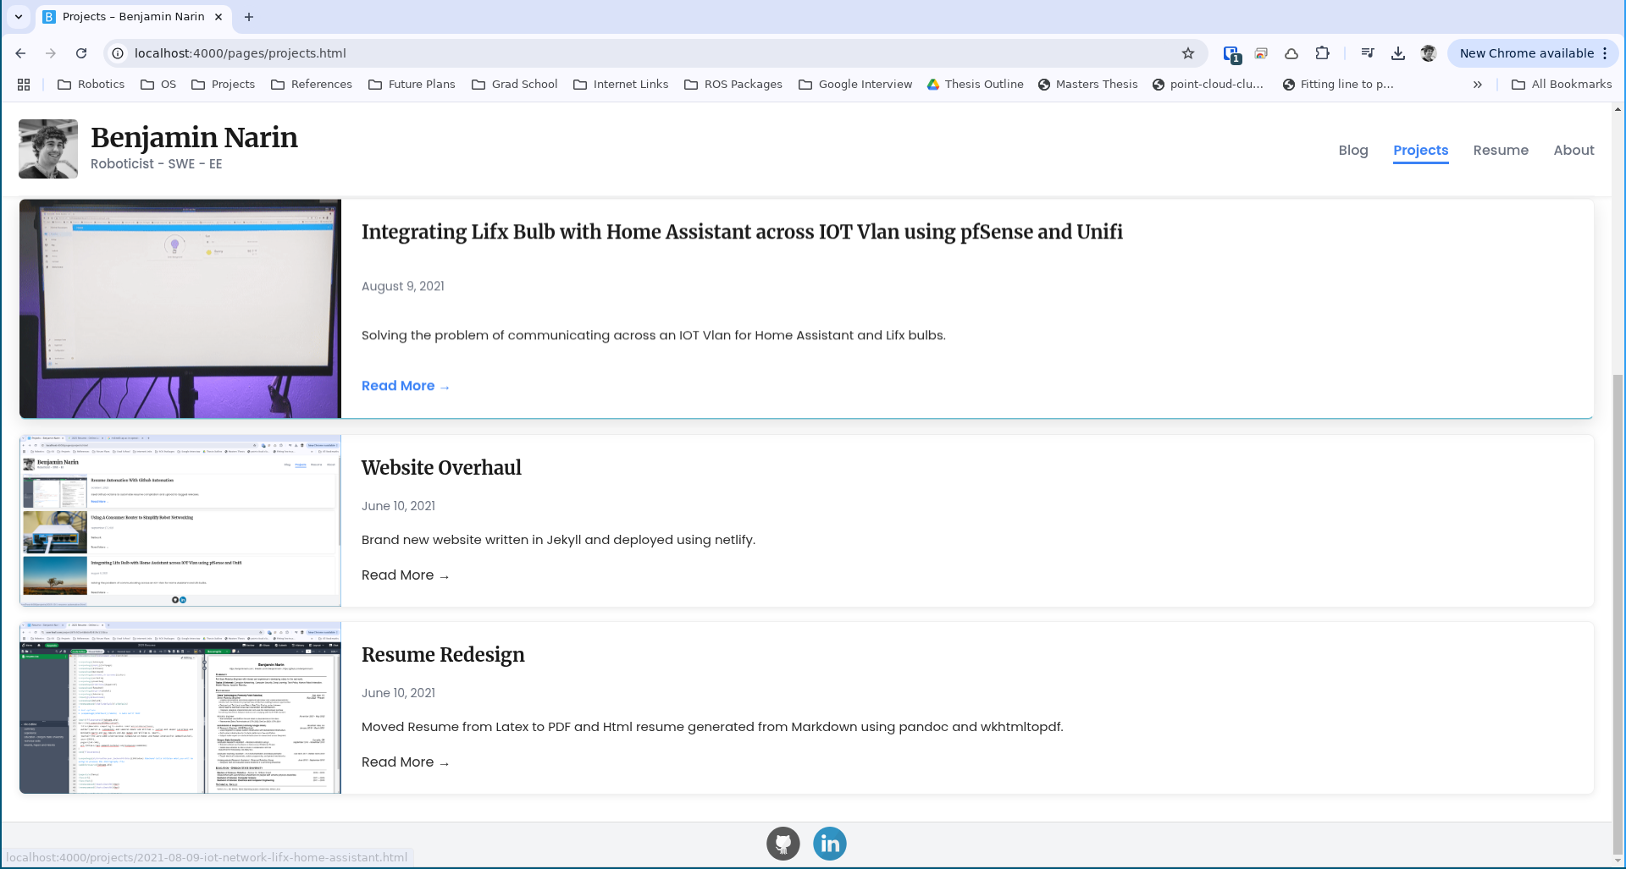1626x869 pixels.
Task: Open the Chrome downloads icon
Action: tap(1398, 53)
